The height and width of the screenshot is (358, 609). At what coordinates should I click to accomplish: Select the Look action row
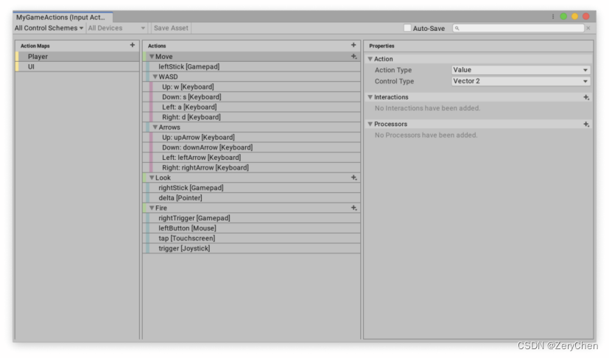pyautogui.click(x=252, y=178)
